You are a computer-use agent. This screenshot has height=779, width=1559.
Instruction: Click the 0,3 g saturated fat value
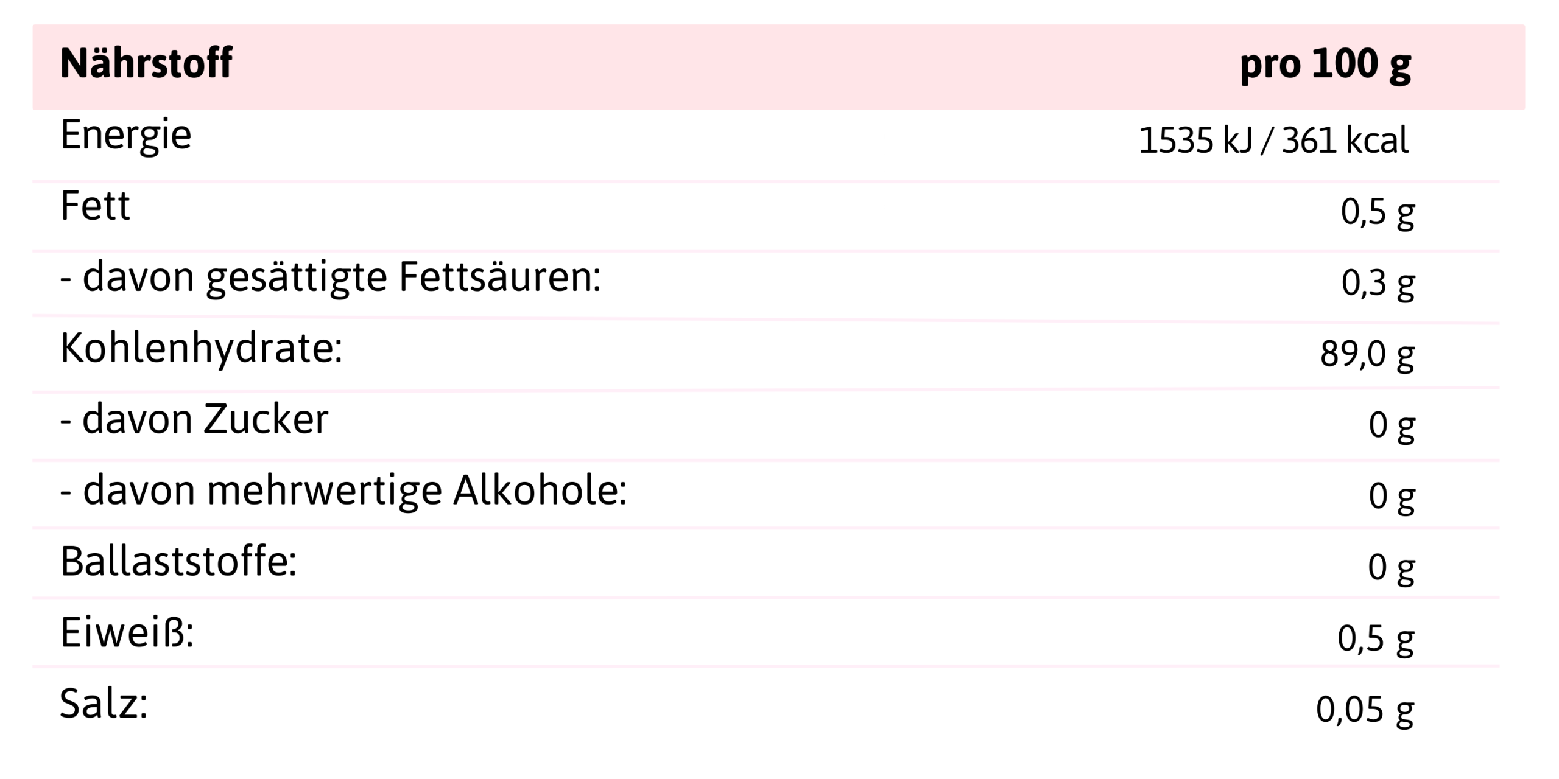(x=1378, y=282)
